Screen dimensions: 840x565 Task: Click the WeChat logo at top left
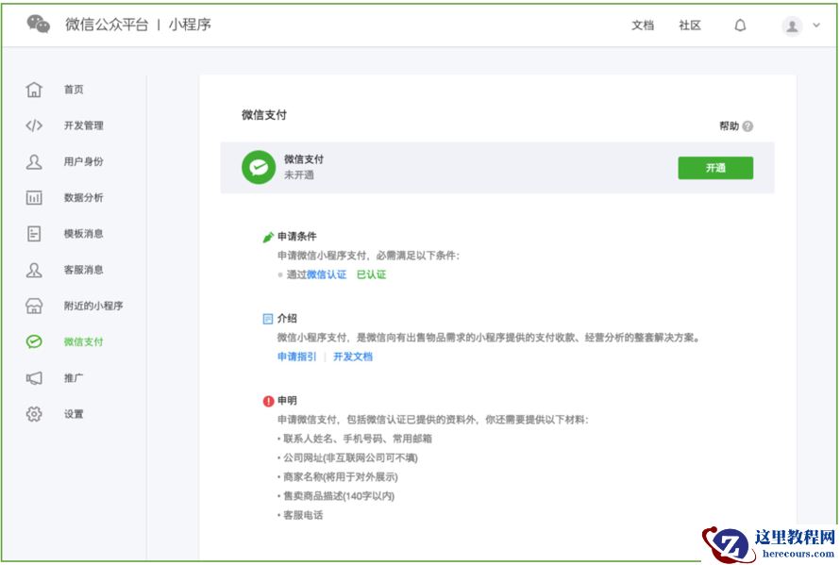[39, 25]
